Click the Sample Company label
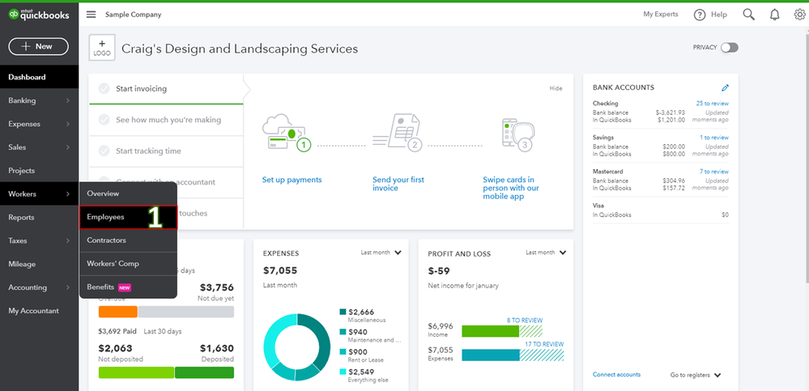The height and width of the screenshot is (391, 809). coord(133,15)
